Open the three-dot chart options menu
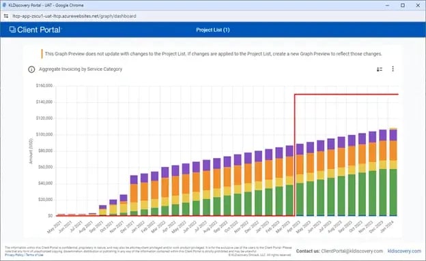The image size is (426, 261). pos(393,69)
